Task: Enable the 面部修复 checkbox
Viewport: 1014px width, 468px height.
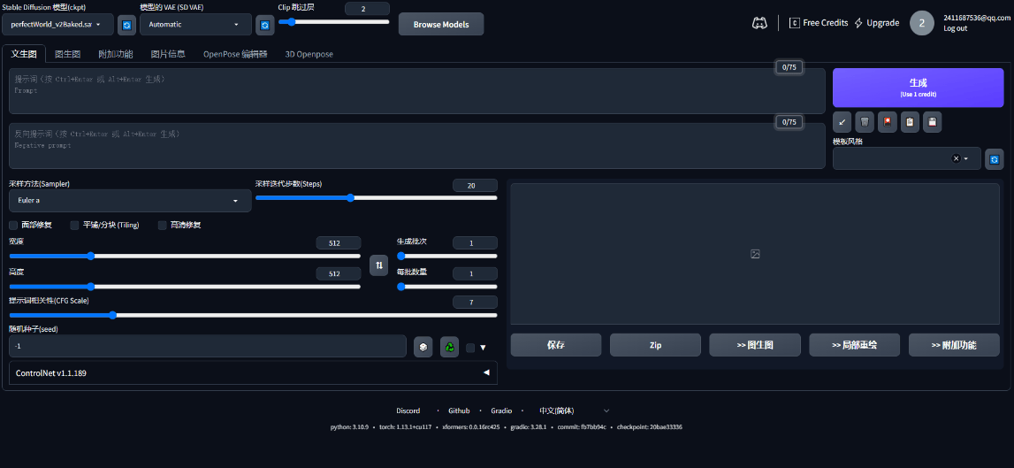Action: click(x=14, y=225)
